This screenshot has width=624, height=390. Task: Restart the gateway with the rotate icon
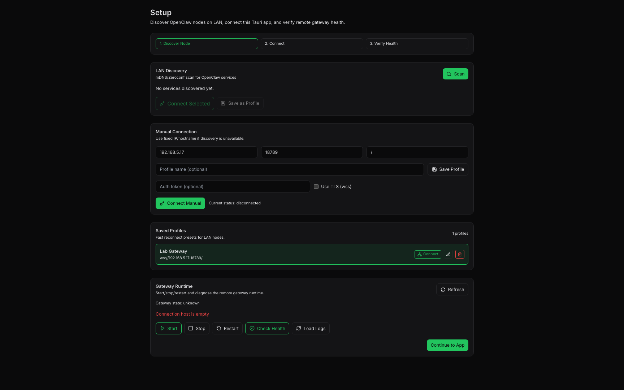tap(227, 328)
